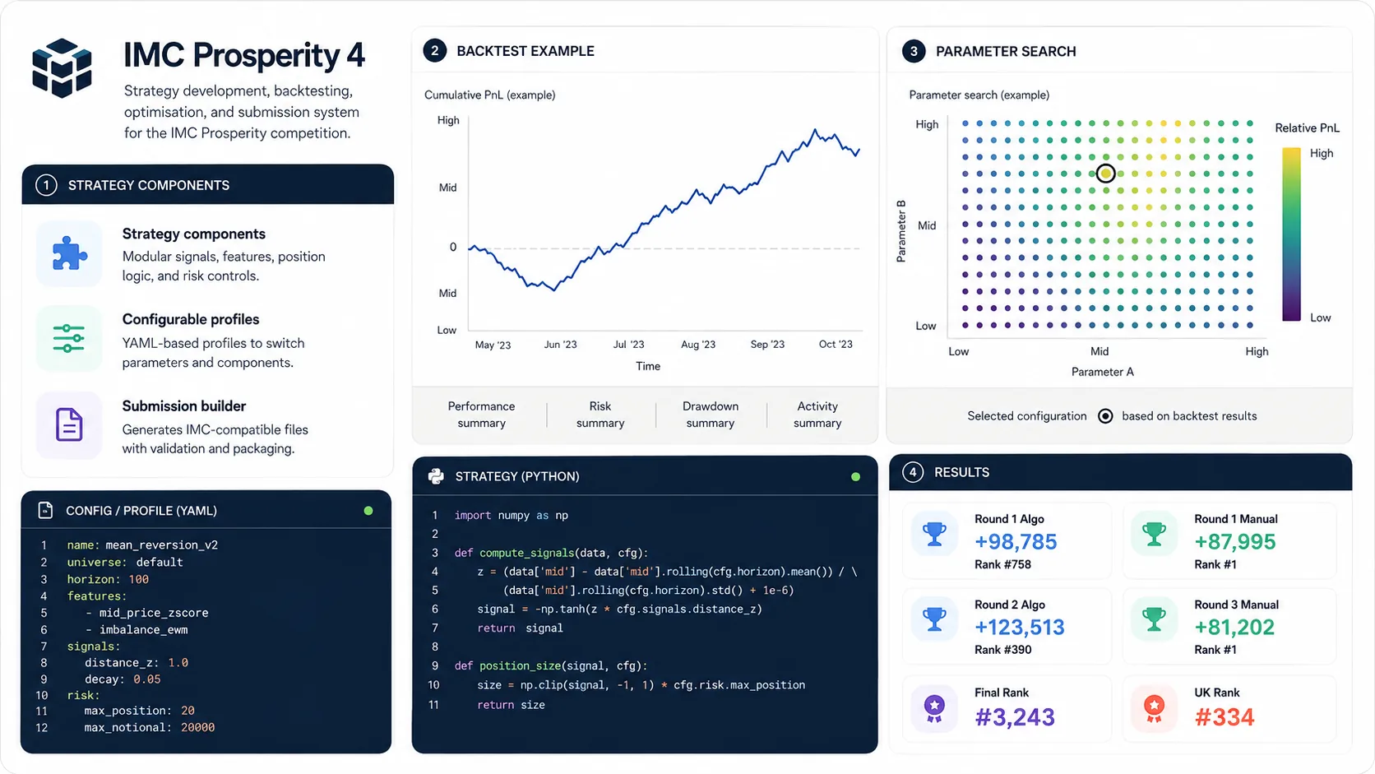This screenshot has height=774, width=1375.
Task: Click the red medal icon for UK Rank
Action: pos(1154,707)
